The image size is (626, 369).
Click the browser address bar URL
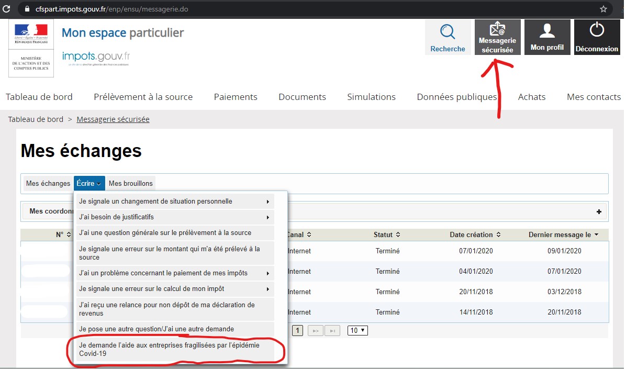[112, 9]
